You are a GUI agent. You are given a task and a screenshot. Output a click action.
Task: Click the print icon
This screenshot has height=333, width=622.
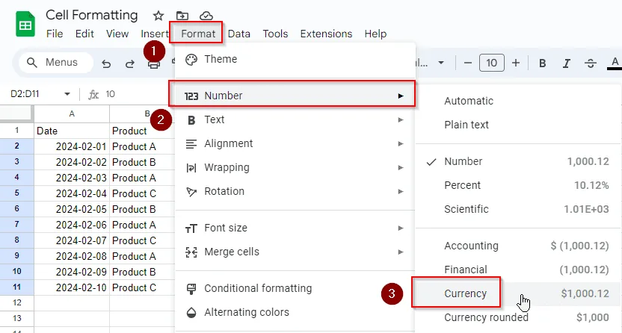[x=153, y=64]
